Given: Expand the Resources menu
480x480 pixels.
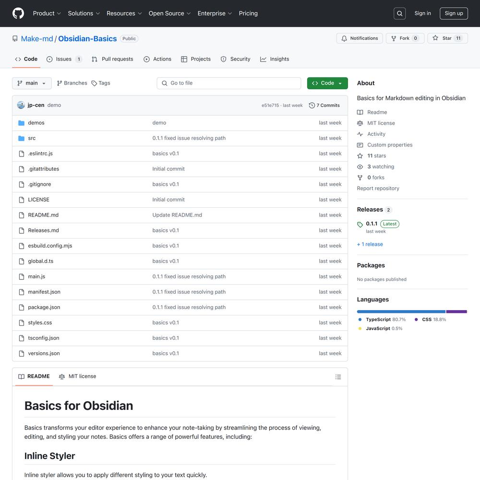Looking at the screenshot, I should (124, 13).
